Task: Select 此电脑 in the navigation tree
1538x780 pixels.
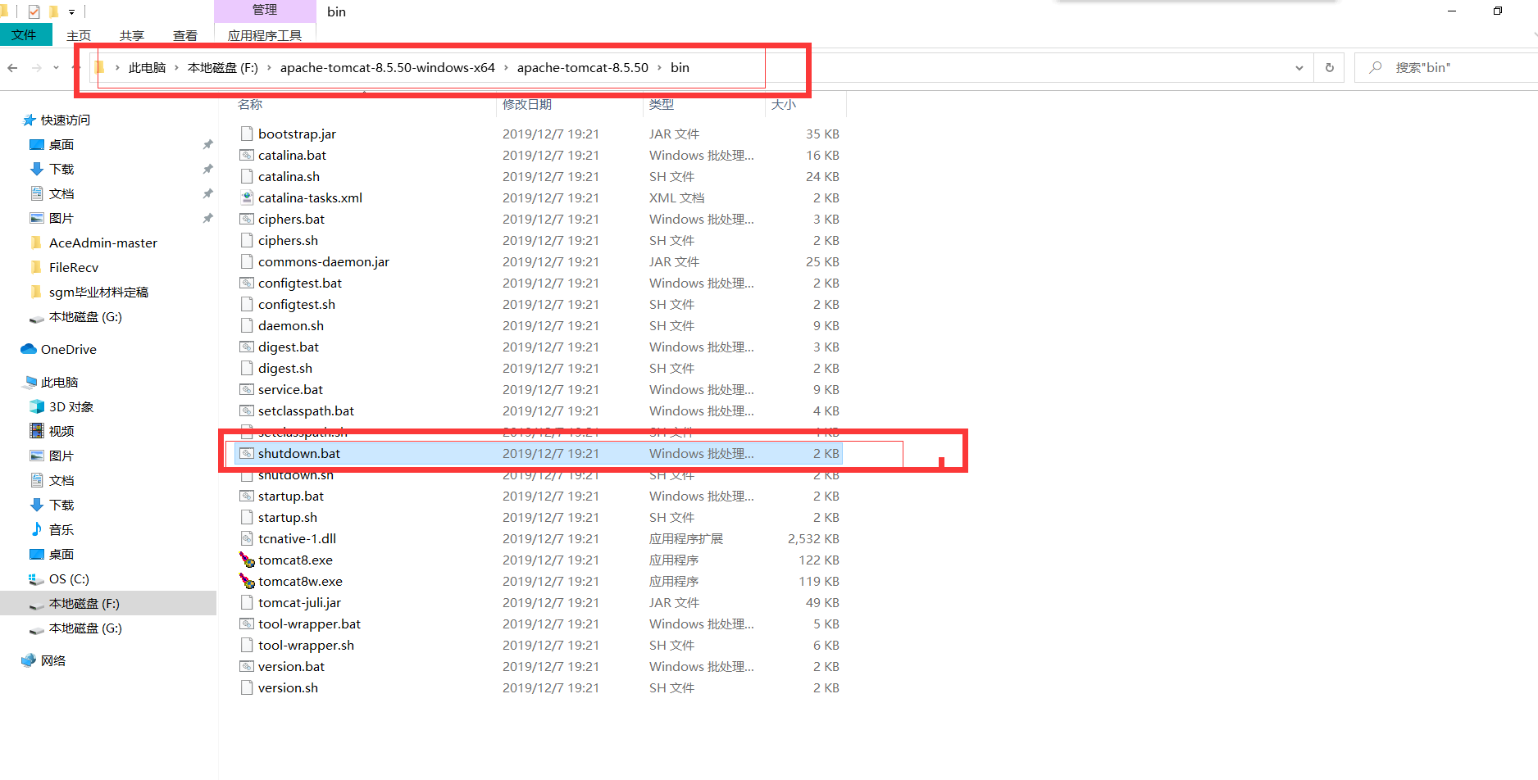Action: (60, 382)
